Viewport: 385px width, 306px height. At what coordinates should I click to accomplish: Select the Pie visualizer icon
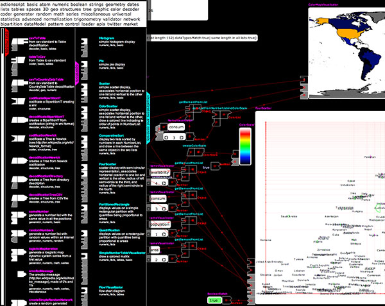[x=85, y=64]
